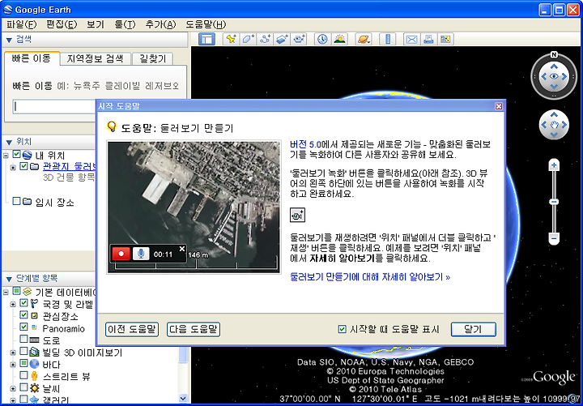This screenshot has width=583, height=406.
Task: Click the zoom slider handle
Action: [x=554, y=202]
